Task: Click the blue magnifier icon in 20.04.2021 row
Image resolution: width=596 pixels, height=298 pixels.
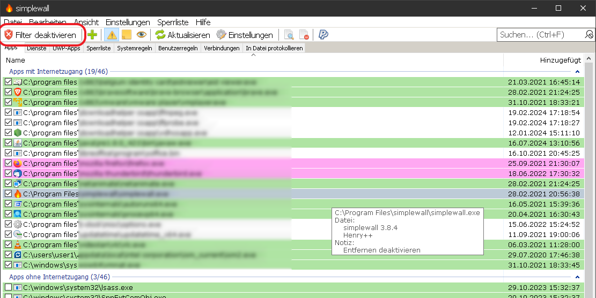Action: point(18,214)
